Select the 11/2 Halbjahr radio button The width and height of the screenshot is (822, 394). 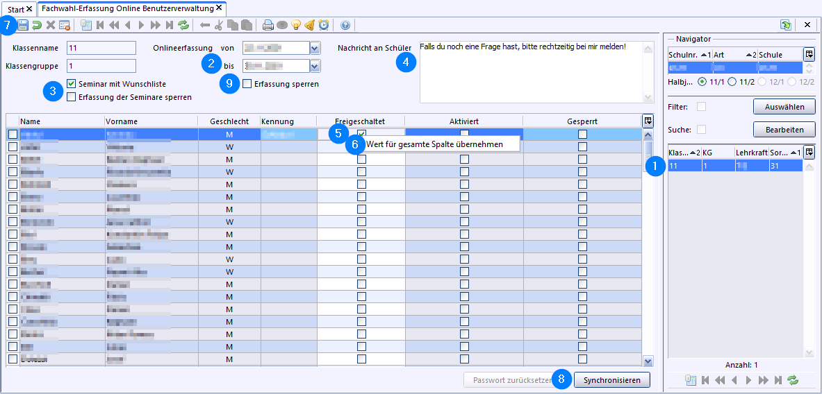coord(732,82)
